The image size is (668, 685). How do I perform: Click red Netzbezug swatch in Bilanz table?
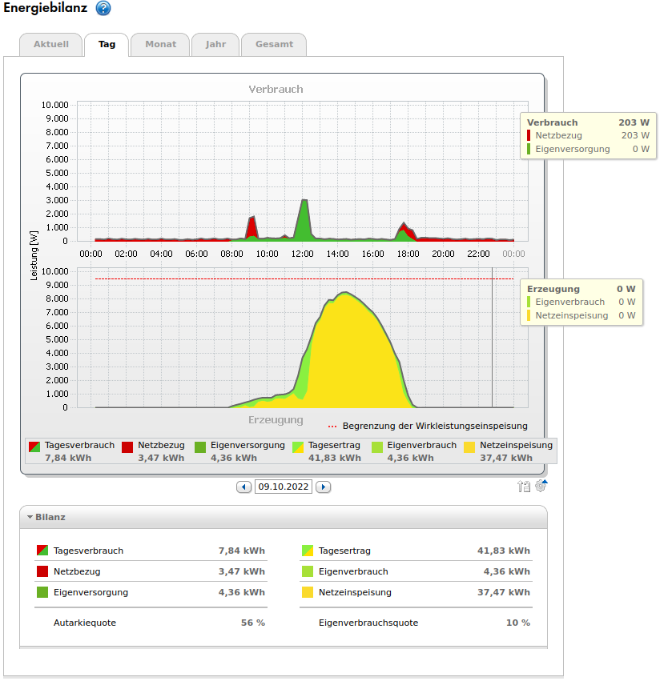coord(42,571)
